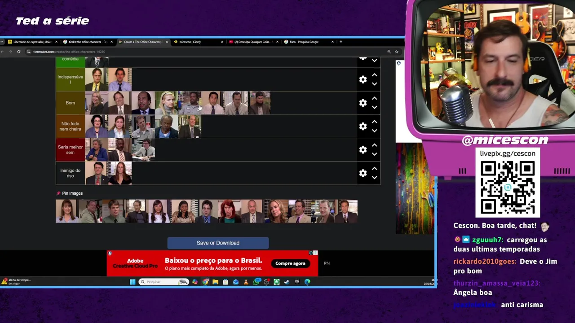The image size is (575, 323).
Task: Open Steam from the taskbar
Action: pyautogui.click(x=287, y=282)
